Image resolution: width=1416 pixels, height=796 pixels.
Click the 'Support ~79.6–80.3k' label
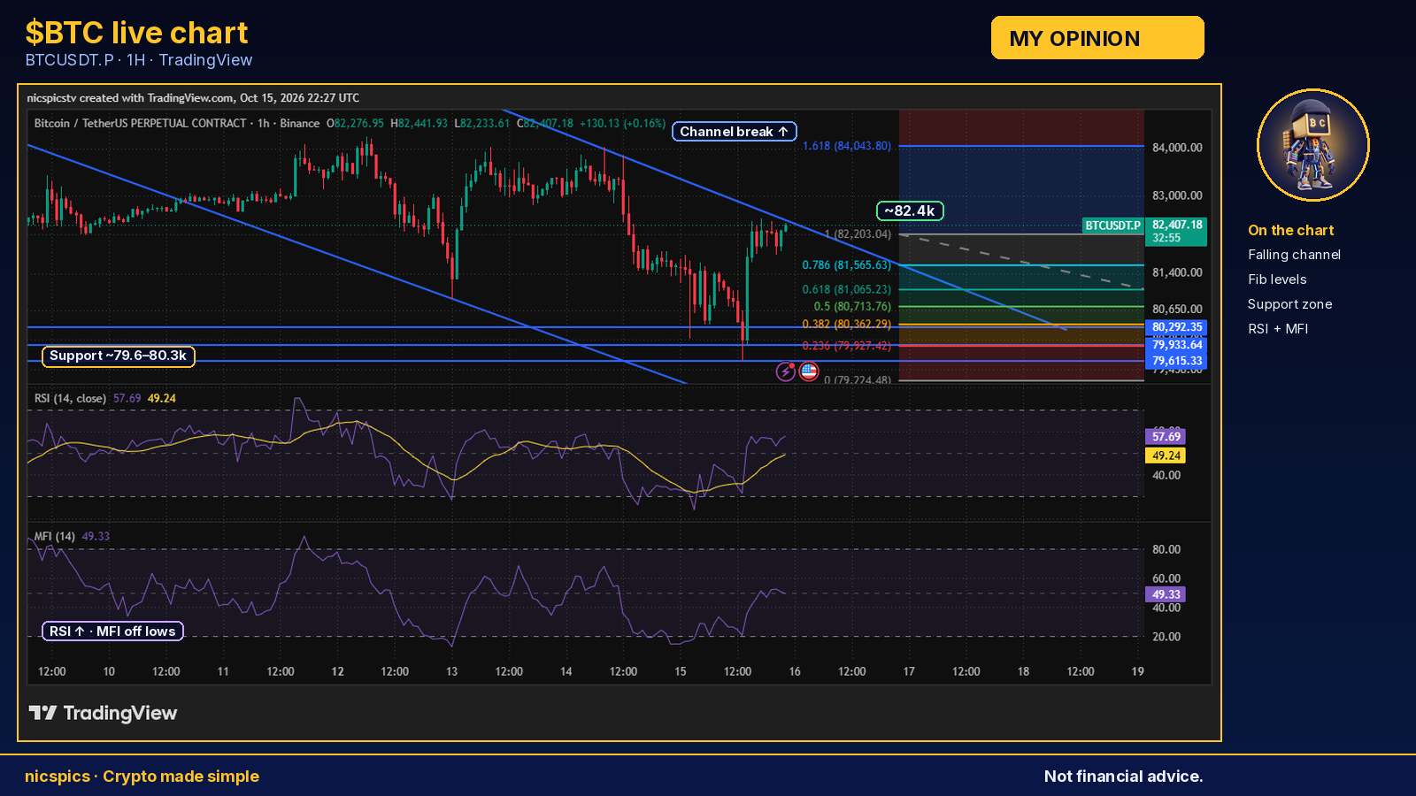(x=119, y=356)
